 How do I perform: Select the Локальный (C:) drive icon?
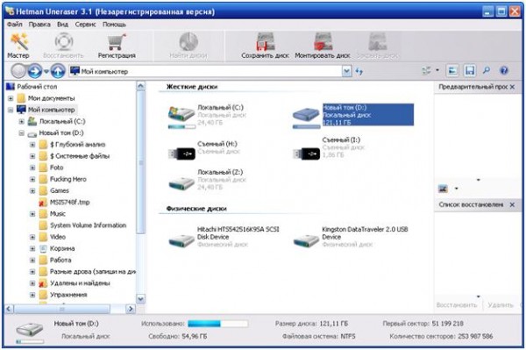pyautogui.click(x=181, y=116)
